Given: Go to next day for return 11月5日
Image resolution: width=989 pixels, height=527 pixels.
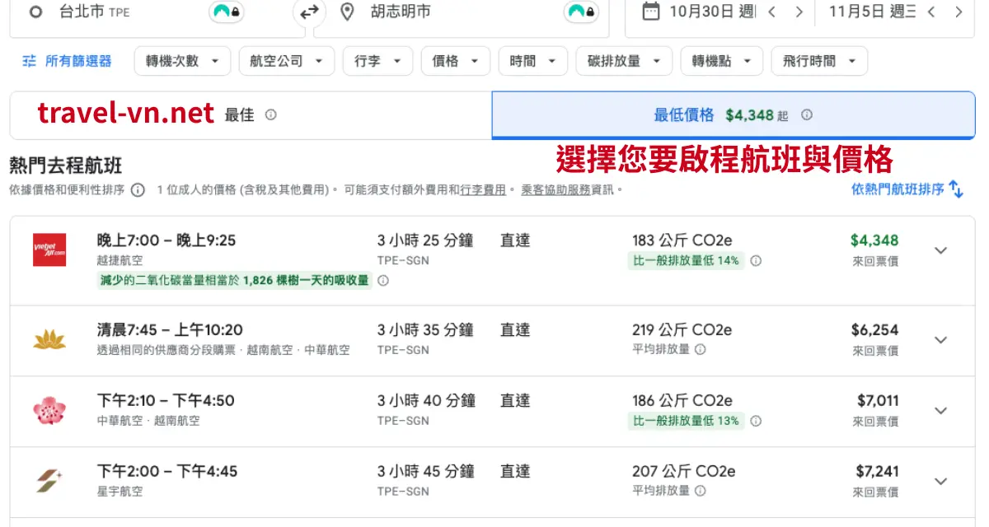Looking at the screenshot, I should [x=959, y=12].
